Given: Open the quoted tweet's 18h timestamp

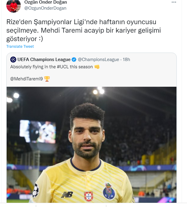Looking at the screenshot, I should [x=126, y=60].
